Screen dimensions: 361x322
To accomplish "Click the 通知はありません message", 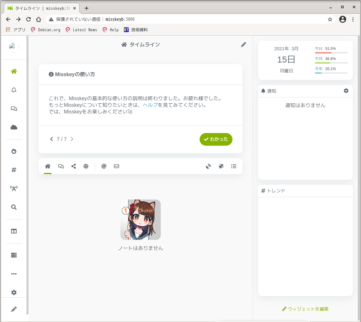I will click(305, 105).
